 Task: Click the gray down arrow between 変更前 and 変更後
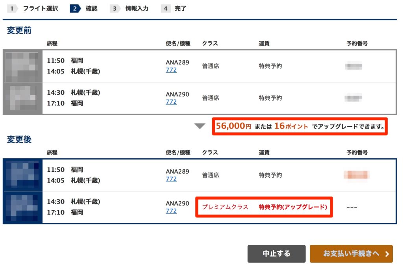200,126
